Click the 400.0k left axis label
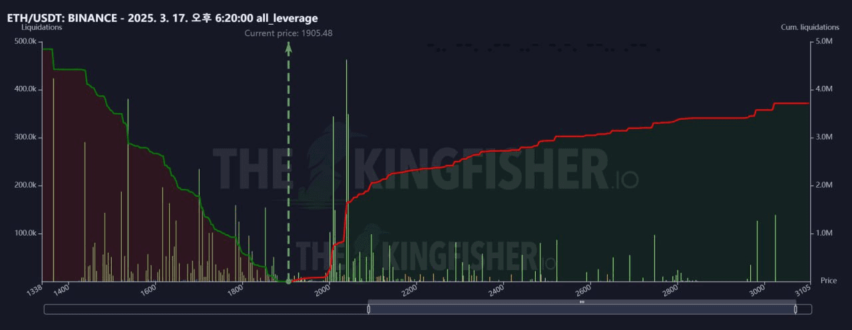The height and width of the screenshot is (330, 852). coord(25,89)
